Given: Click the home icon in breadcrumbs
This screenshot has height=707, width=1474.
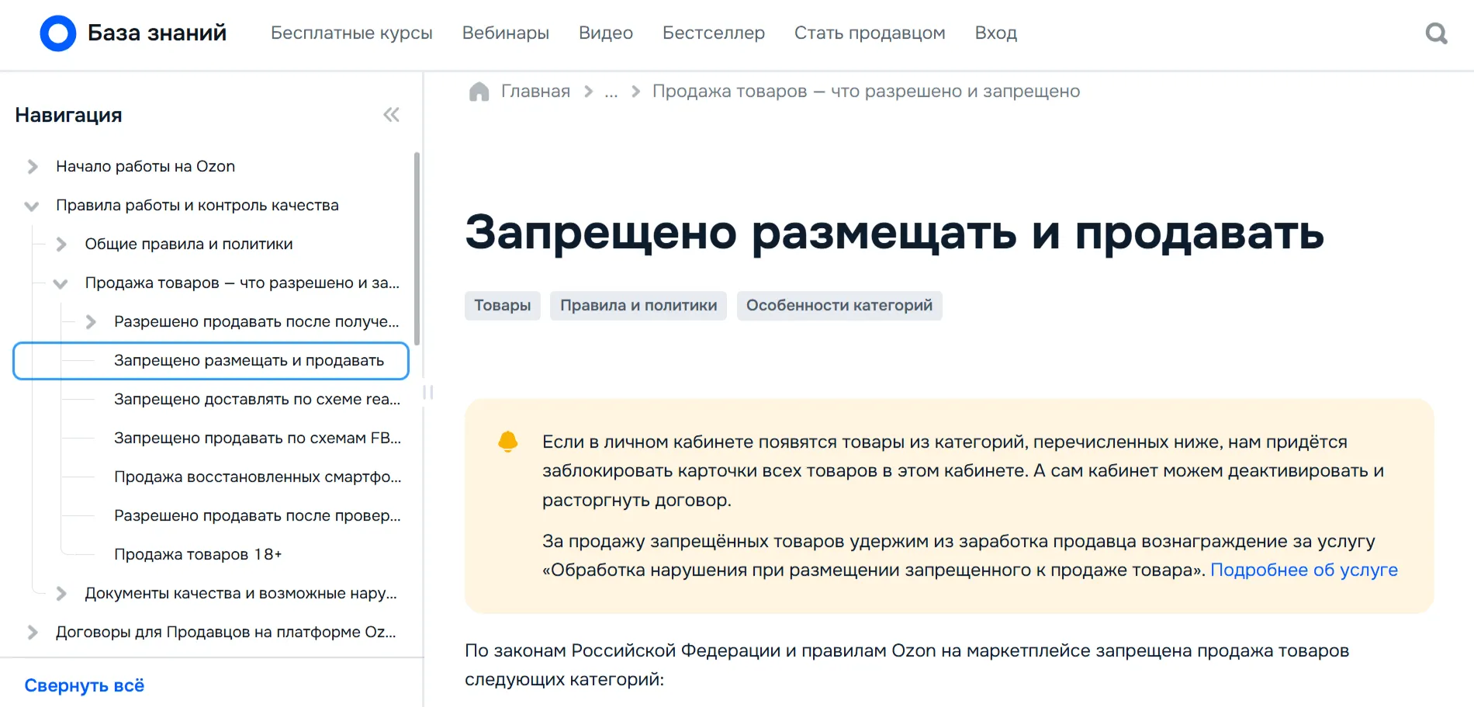Looking at the screenshot, I should pyautogui.click(x=479, y=92).
